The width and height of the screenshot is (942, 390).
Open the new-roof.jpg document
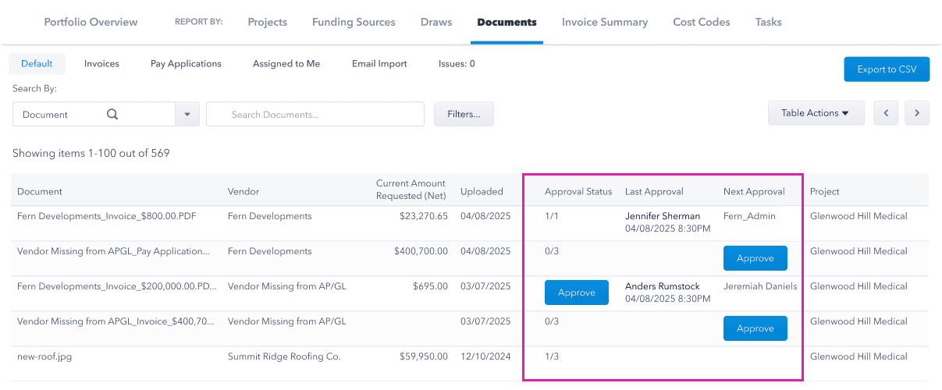point(44,356)
